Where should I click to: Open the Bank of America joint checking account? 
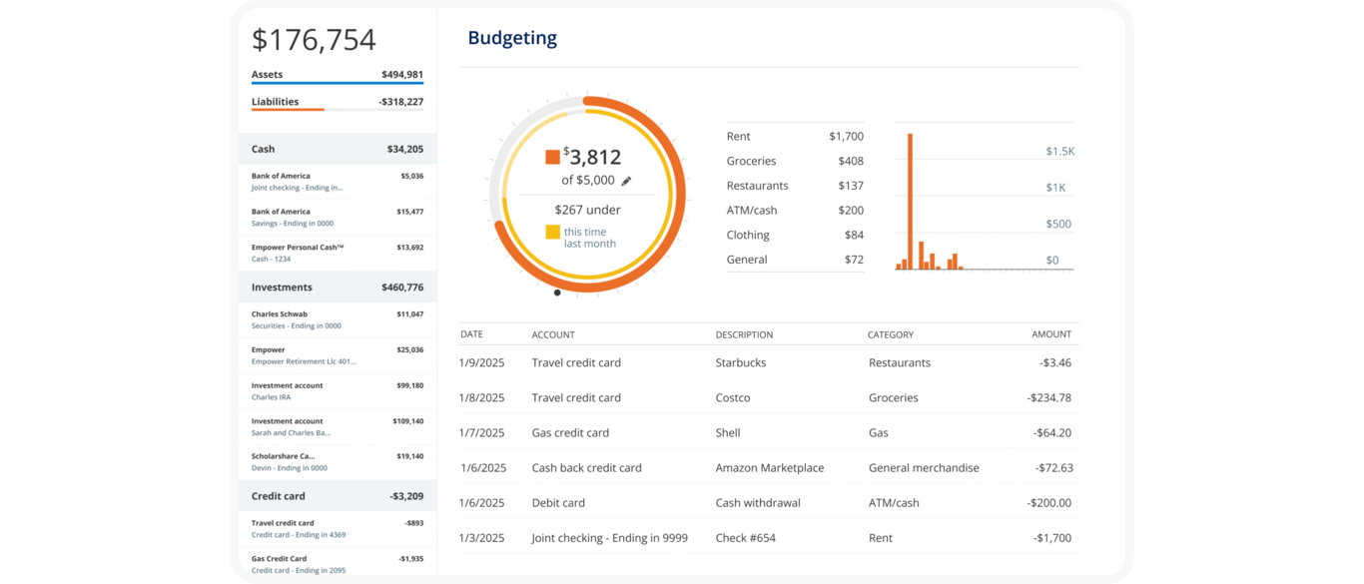pyautogui.click(x=337, y=182)
